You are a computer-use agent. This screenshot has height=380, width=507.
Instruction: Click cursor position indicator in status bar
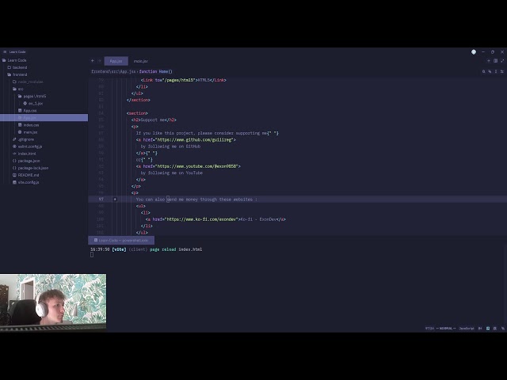[429, 329]
